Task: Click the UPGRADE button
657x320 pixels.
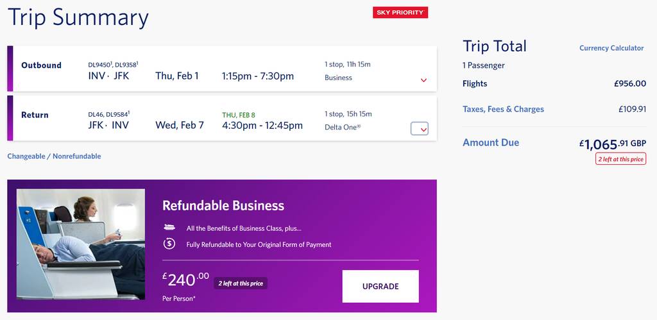Action: pyautogui.click(x=380, y=286)
